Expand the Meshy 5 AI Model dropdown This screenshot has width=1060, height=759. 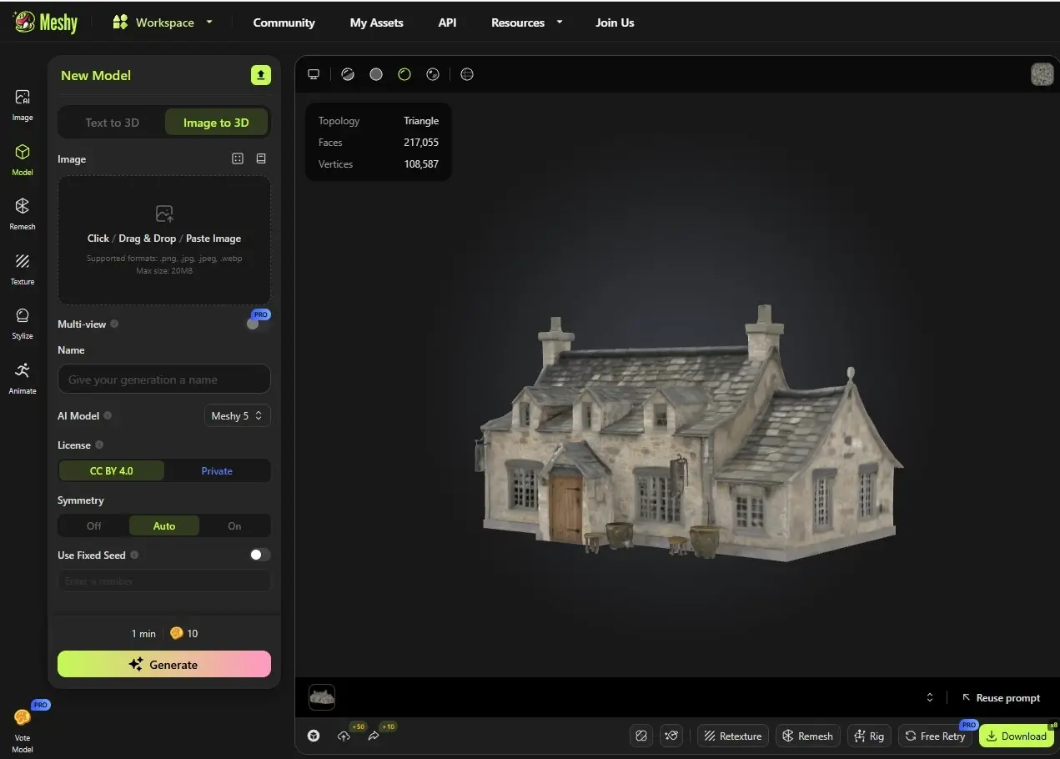(237, 415)
